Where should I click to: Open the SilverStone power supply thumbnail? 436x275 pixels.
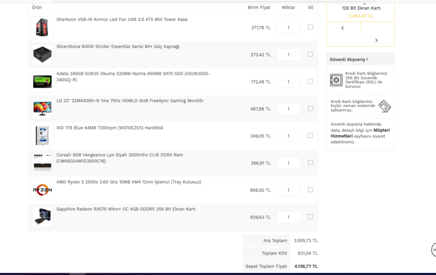click(42, 54)
